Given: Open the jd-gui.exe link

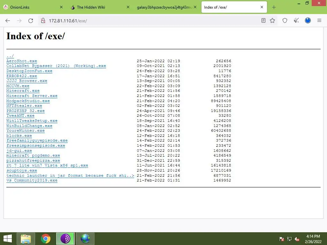Looking at the screenshot, I should [19, 151].
